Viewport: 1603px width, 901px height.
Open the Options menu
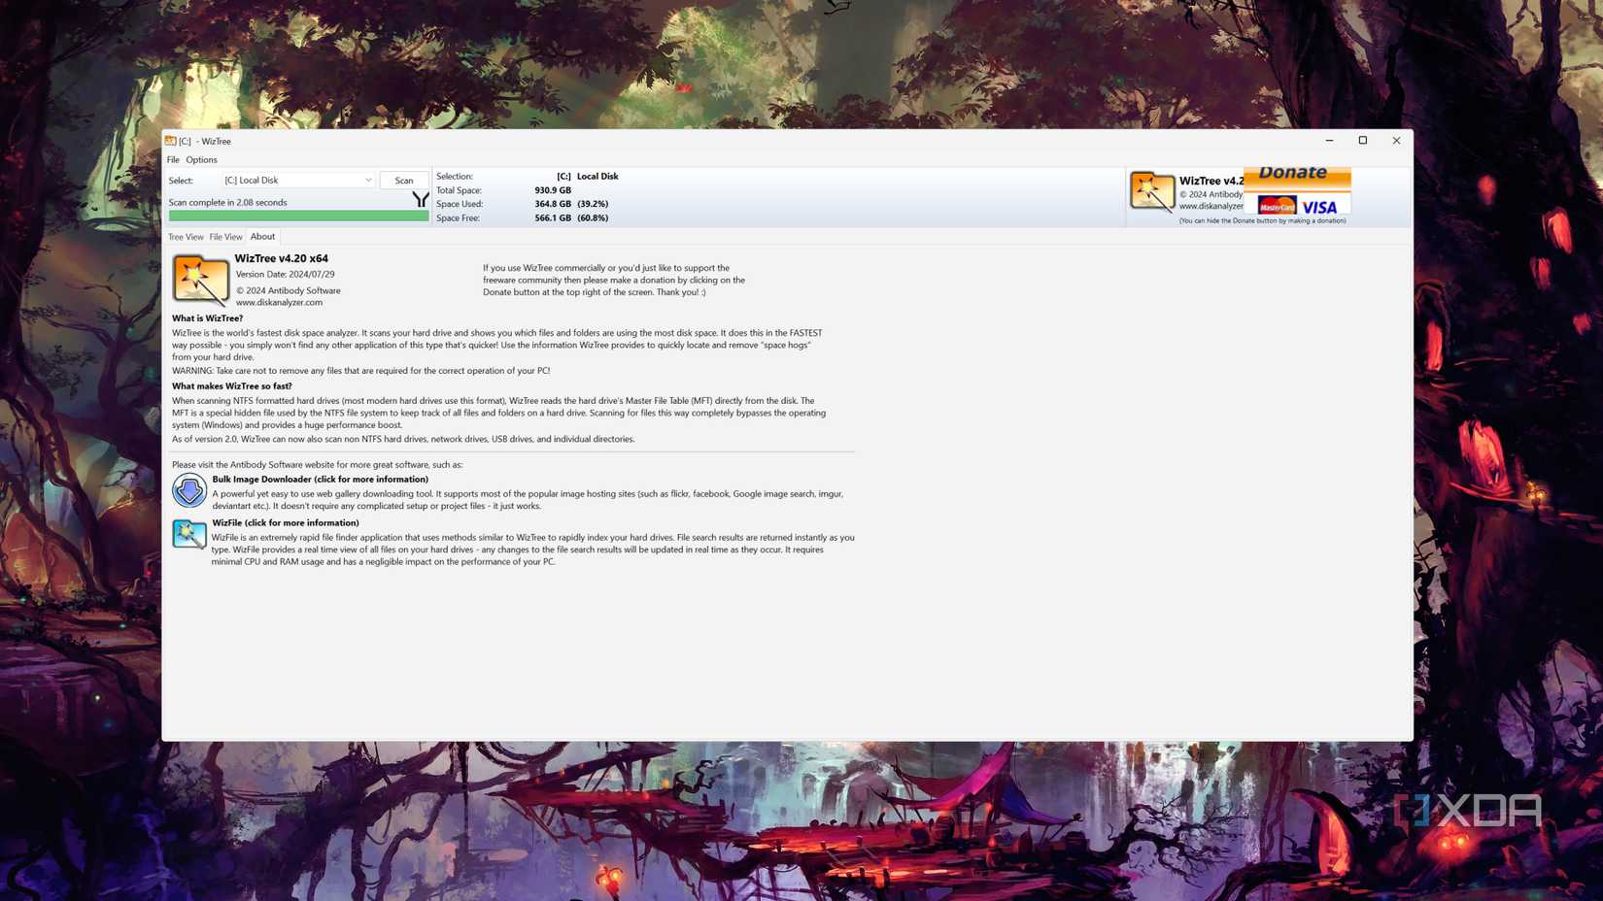point(201,159)
